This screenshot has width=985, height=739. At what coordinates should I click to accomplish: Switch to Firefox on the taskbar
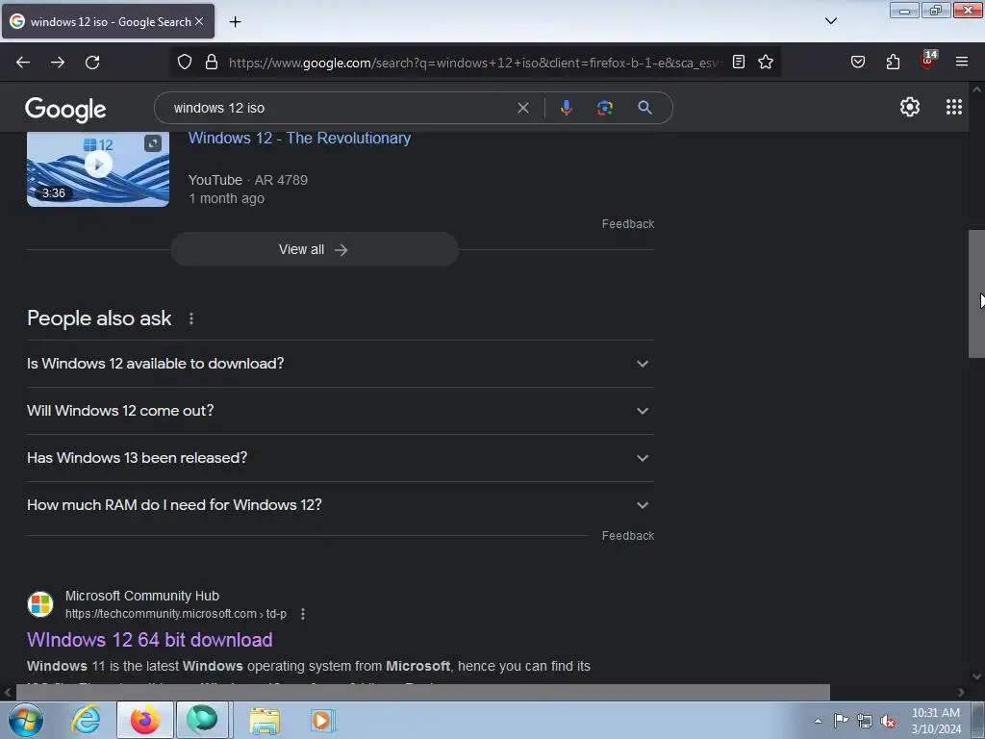(x=144, y=720)
